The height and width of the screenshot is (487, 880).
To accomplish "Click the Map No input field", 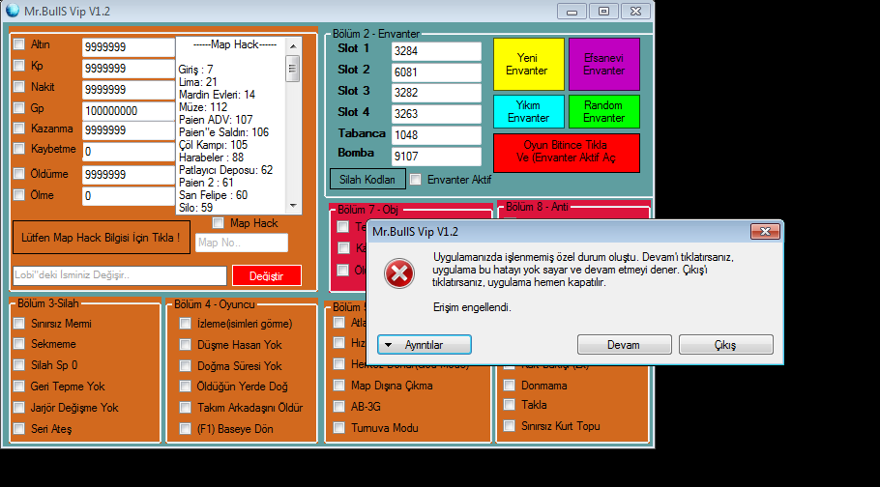I will pyautogui.click(x=242, y=243).
